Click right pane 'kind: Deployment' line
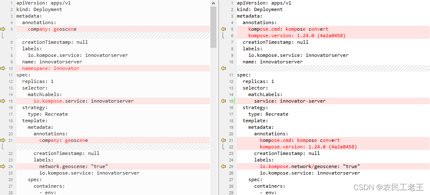430x195 pixels. [260, 9]
